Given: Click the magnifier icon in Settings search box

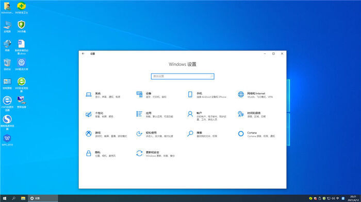Looking at the screenshot, I should click(x=211, y=76).
